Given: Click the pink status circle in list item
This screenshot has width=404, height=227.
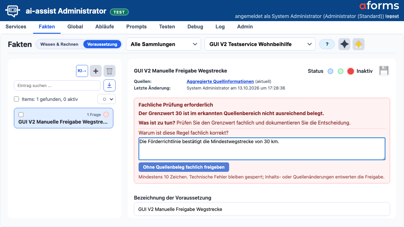Looking at the screenshot, I should click(x=106, y=114).
